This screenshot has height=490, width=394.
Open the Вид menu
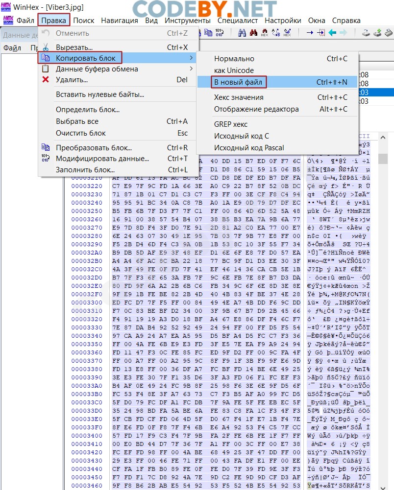151,21
